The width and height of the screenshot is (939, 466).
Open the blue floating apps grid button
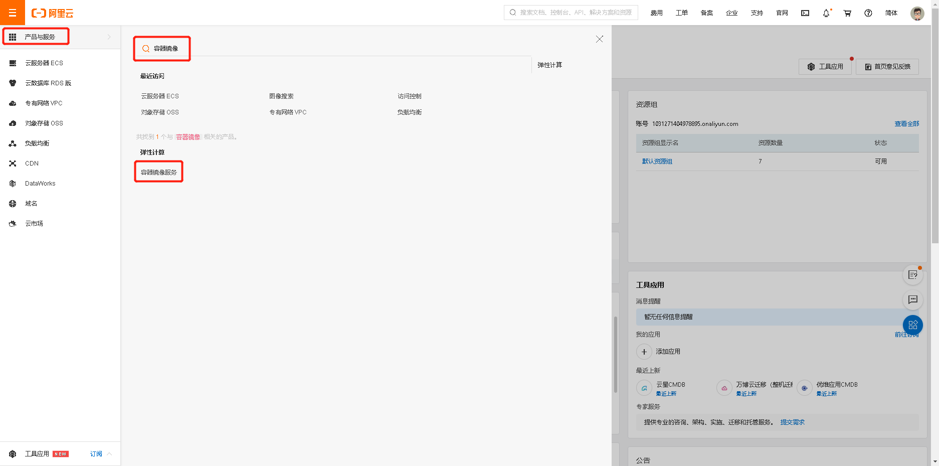coord(913,325)
